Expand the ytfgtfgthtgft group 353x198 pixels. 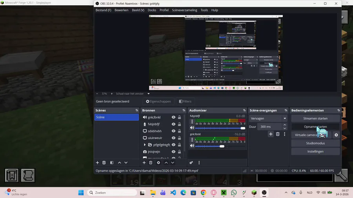145,145
